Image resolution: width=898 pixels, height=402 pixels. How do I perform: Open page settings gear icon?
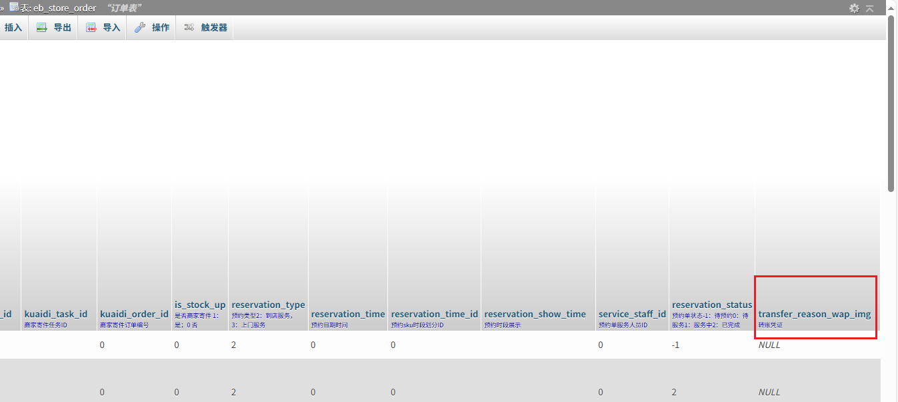[x=854, y=8]
